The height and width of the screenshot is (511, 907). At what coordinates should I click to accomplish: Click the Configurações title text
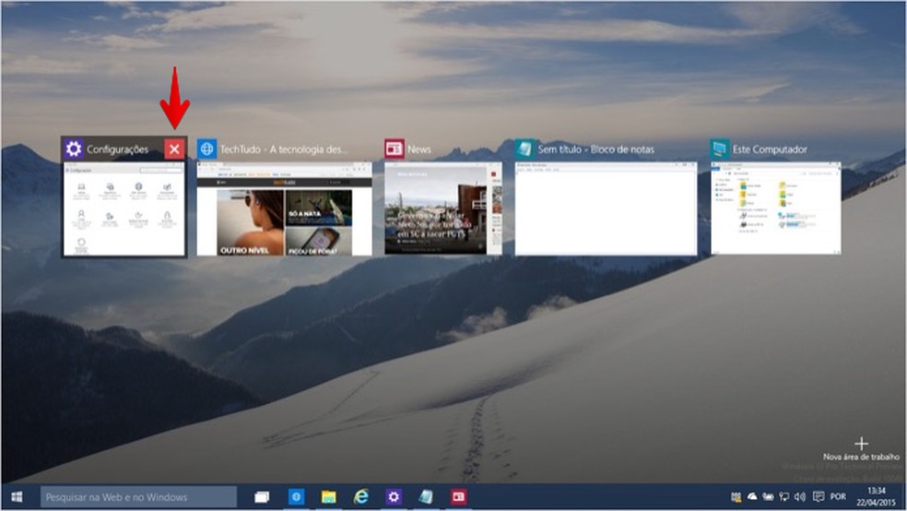click(x=117, y=149)
